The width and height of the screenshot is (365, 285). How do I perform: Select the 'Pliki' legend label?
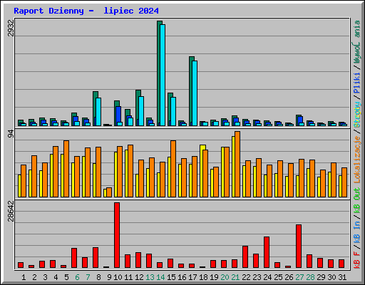[x=357, y=83]
